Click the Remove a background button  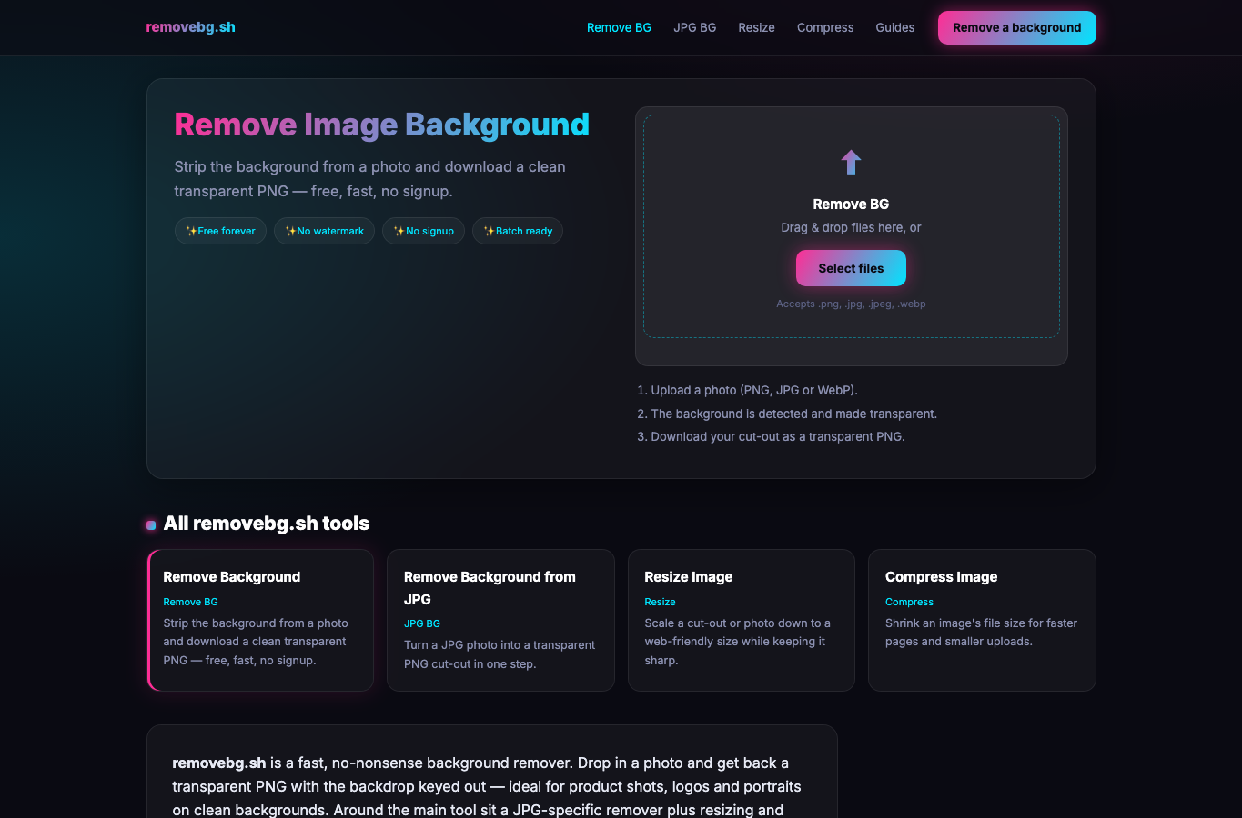click(1016, 27)
